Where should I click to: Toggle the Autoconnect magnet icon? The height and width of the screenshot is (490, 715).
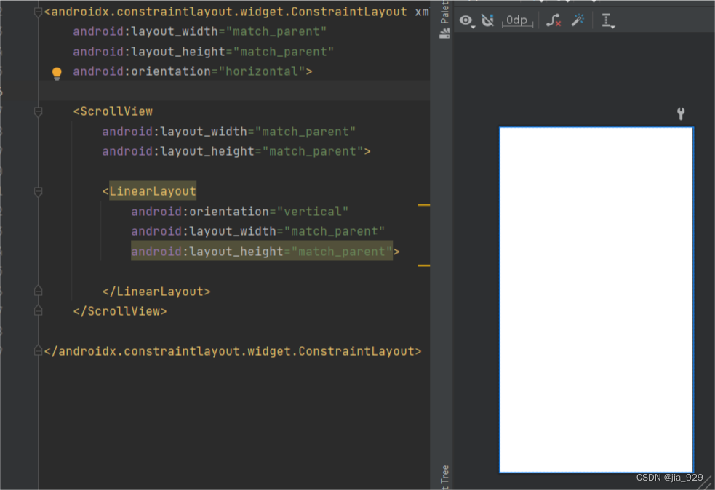click(487, 20)
